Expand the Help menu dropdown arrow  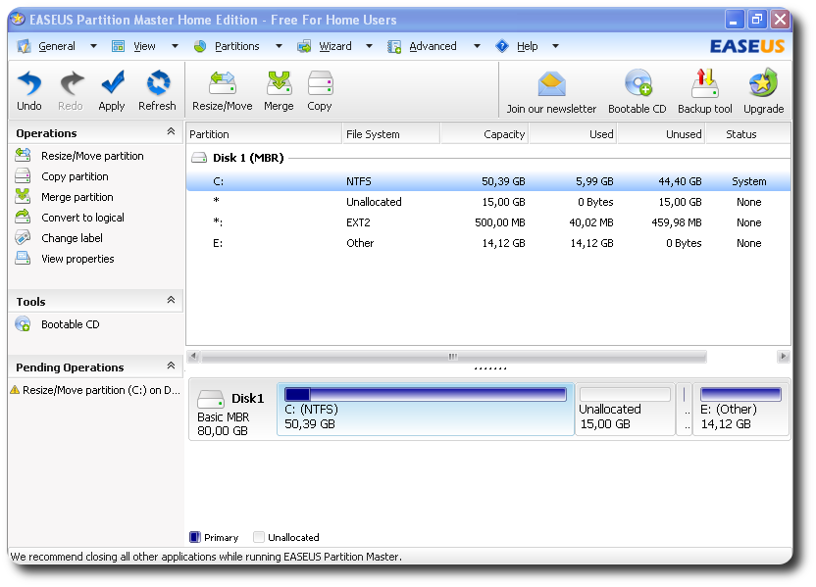(555, 46)
